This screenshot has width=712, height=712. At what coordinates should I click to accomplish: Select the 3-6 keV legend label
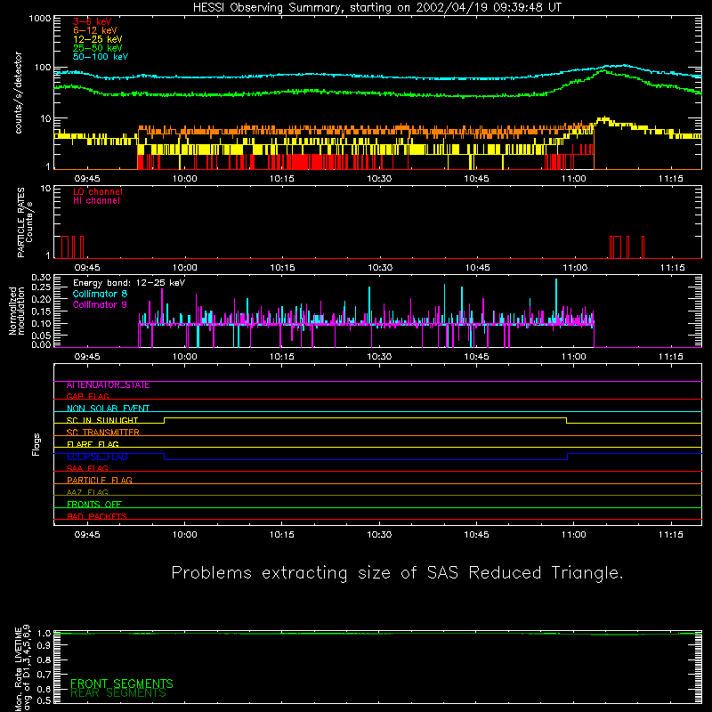click(93, 21)
